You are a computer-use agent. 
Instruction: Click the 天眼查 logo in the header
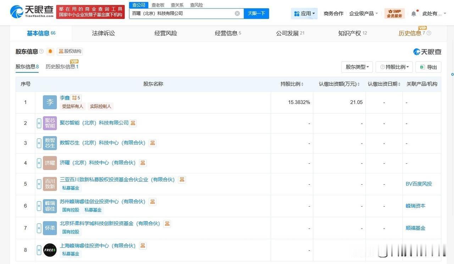[x=31, y=12]
